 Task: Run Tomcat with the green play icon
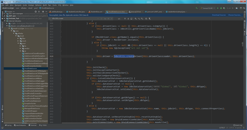pos(218,8)
